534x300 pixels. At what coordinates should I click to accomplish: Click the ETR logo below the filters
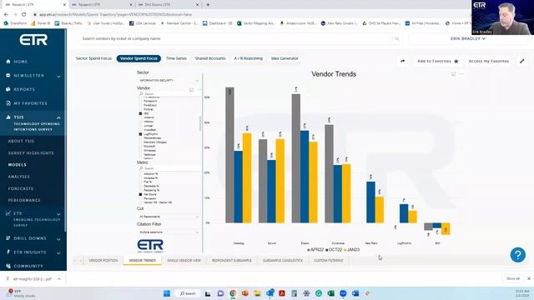150,246
